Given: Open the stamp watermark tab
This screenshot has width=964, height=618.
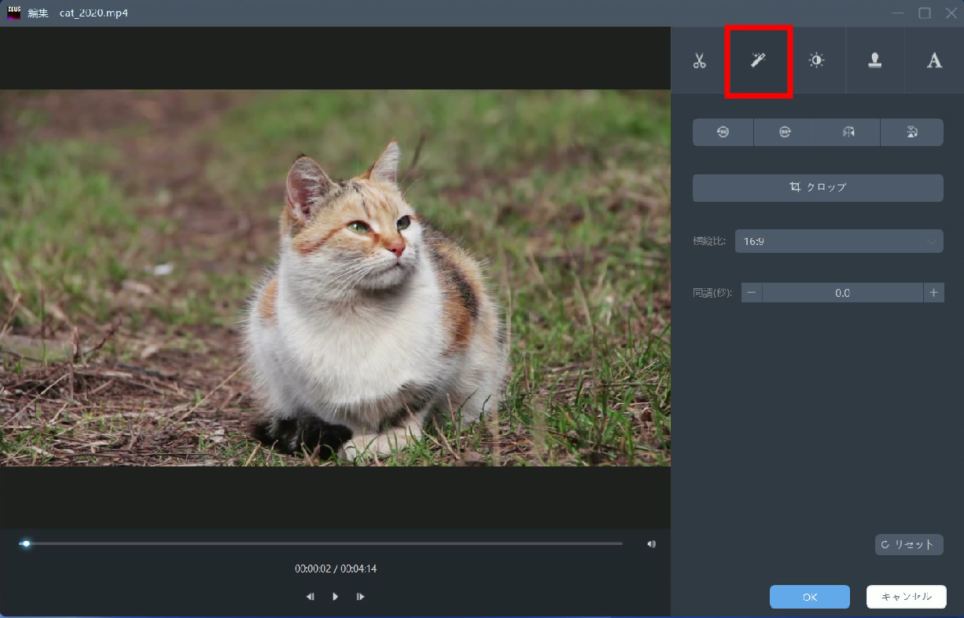Looking at the screenshot, I should tap(875, 60).
